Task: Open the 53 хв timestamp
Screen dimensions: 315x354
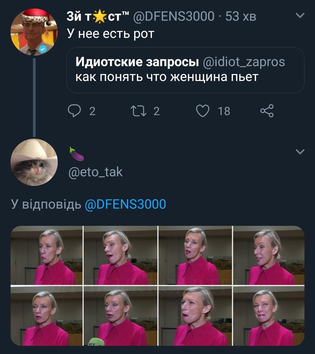Action: [241, 16]
